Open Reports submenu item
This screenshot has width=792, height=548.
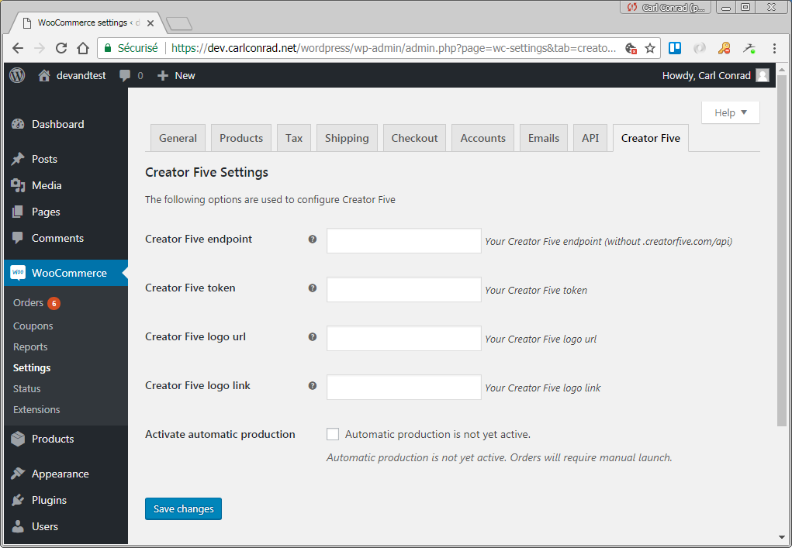click(30, 347)
